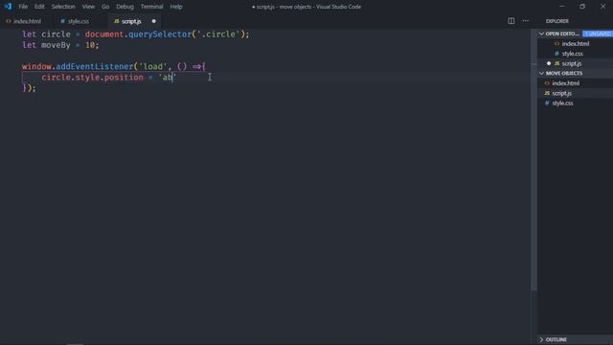Screen dimensions: 613x345
Task: Click the CSS hash icon on style.css tab
Action: 62,21
